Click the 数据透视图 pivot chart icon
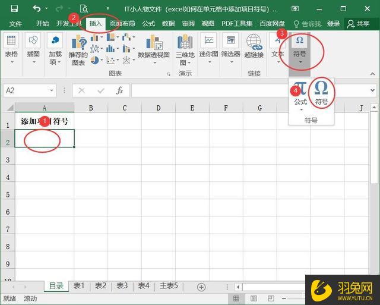380x305 pixels. point(154,50)
